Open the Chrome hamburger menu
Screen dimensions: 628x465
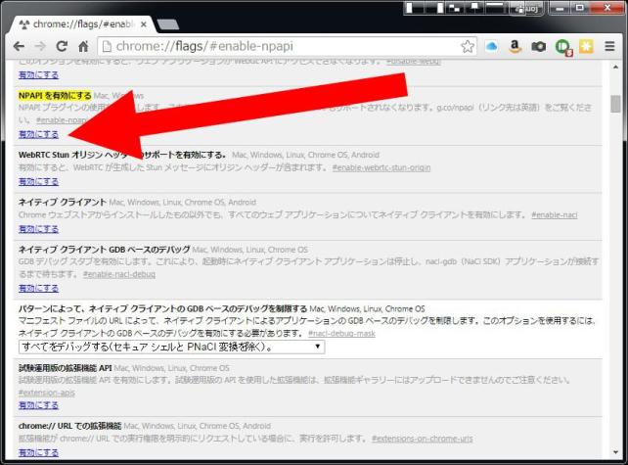pos(609,47)
